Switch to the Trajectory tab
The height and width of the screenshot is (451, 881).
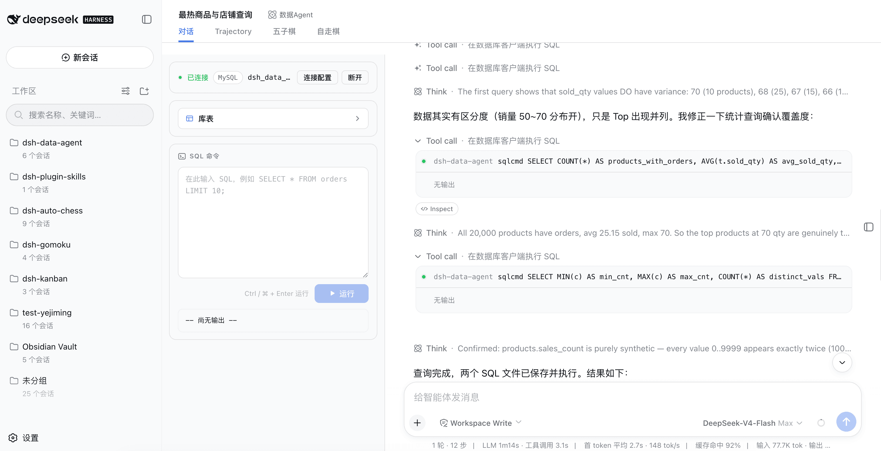(x=233, y=31)
